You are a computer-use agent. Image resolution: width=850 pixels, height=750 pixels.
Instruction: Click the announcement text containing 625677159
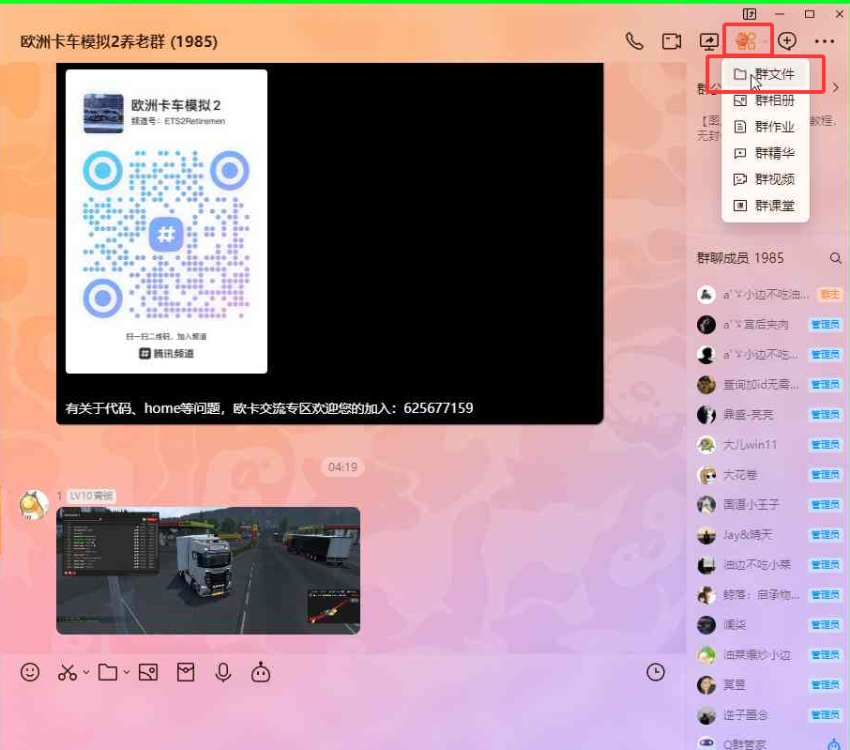click(x=269, y=407)
